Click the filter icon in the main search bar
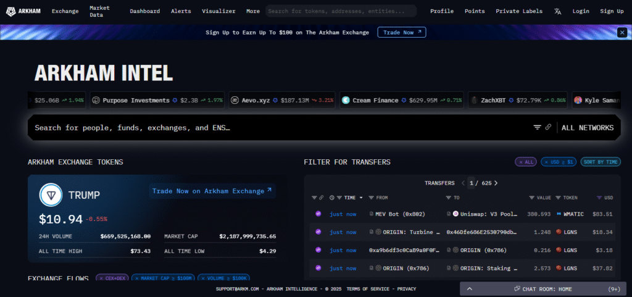This screenshot has width=632, height=297. coord(538,127)
